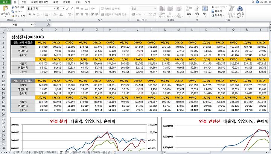This screenshot has height=154, width=271.
Task: Toggle underline formatting
Action: click(38, 14)
